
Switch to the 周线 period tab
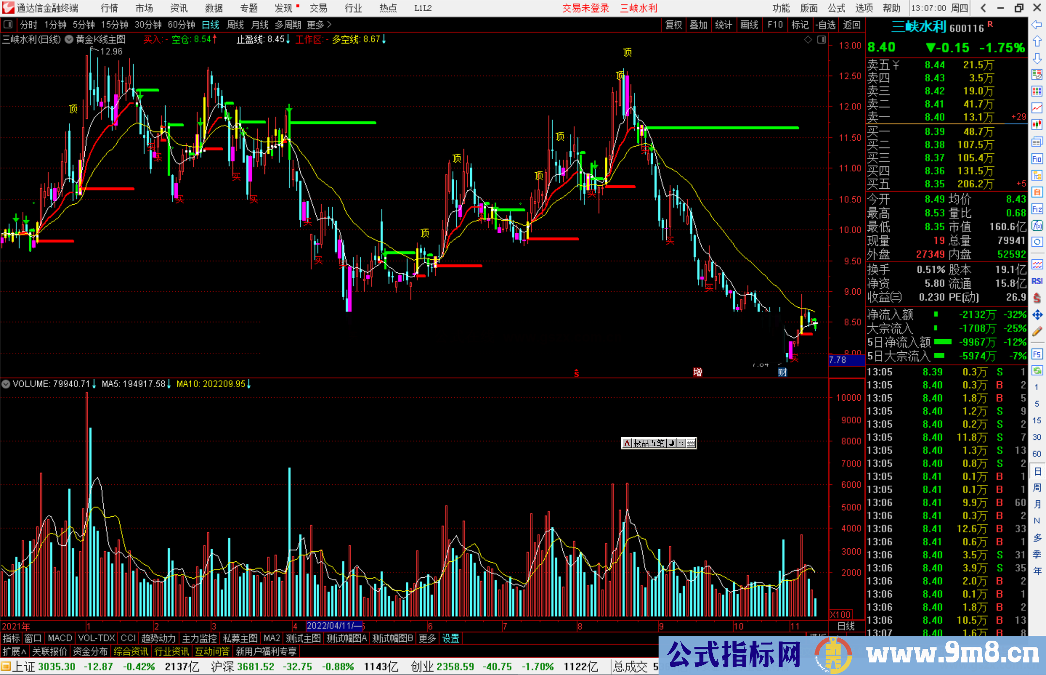[235, 25]
